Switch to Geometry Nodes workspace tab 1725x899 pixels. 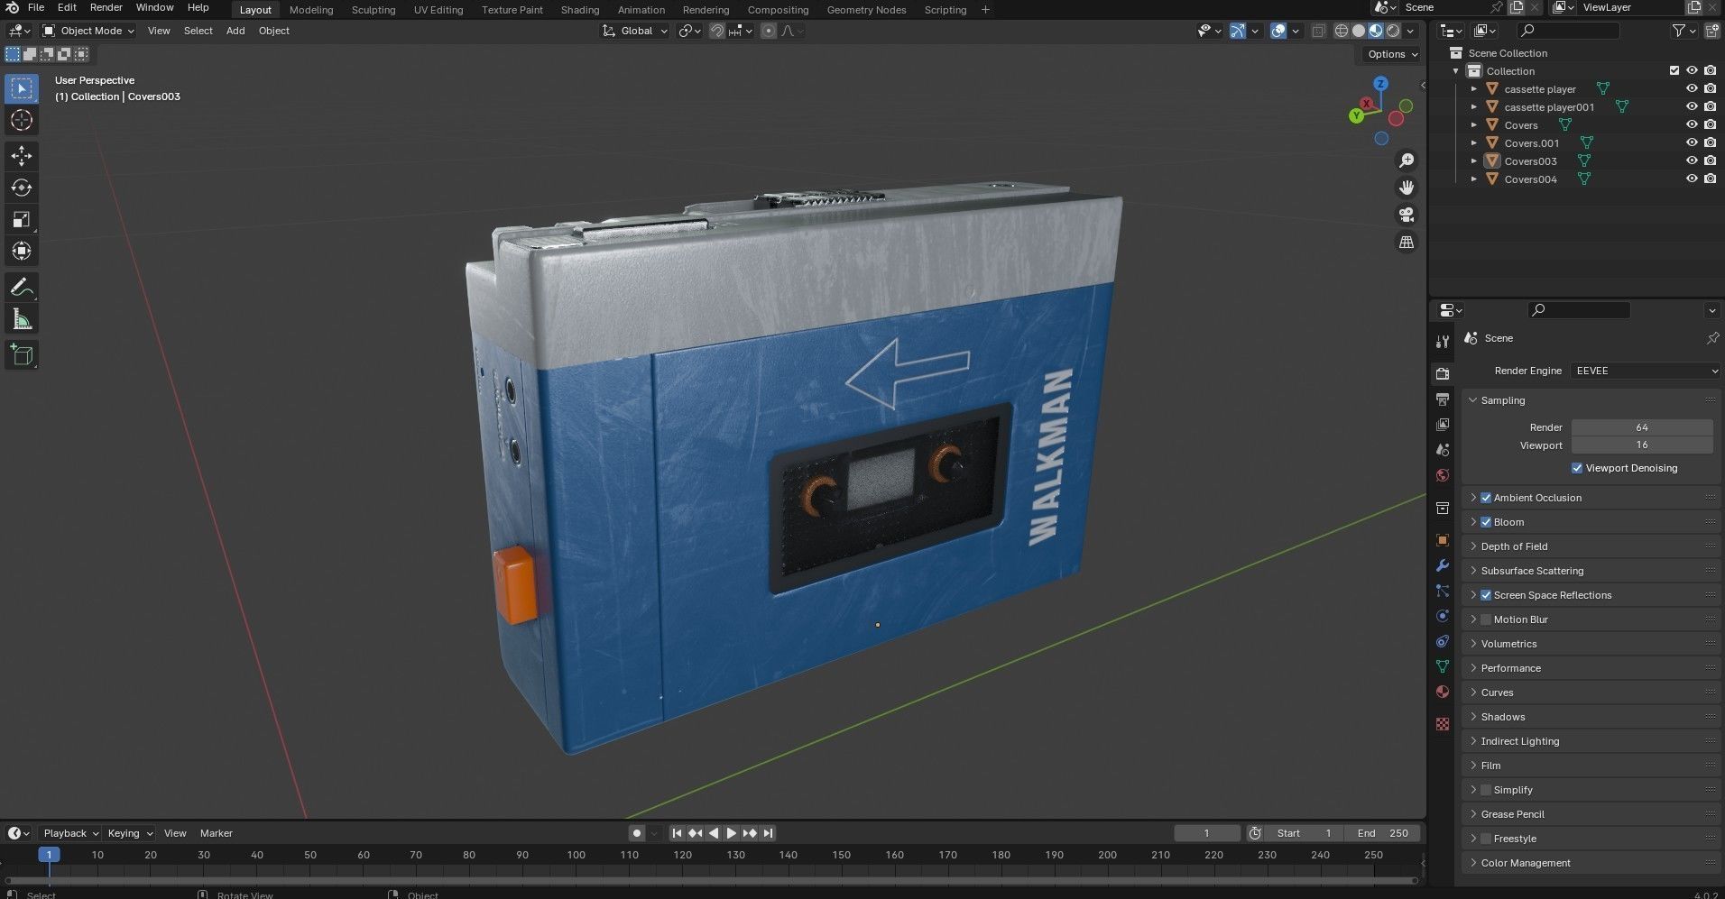click(866, 10)
